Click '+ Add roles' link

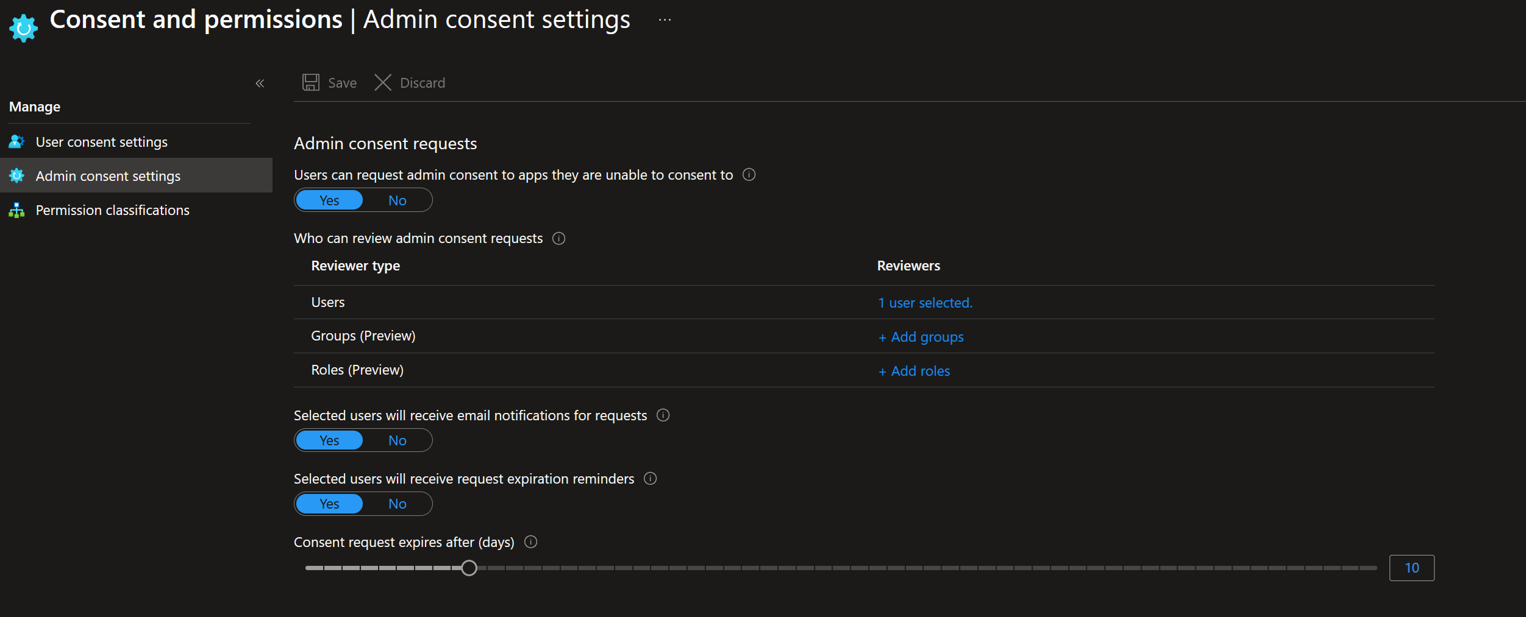914,371
